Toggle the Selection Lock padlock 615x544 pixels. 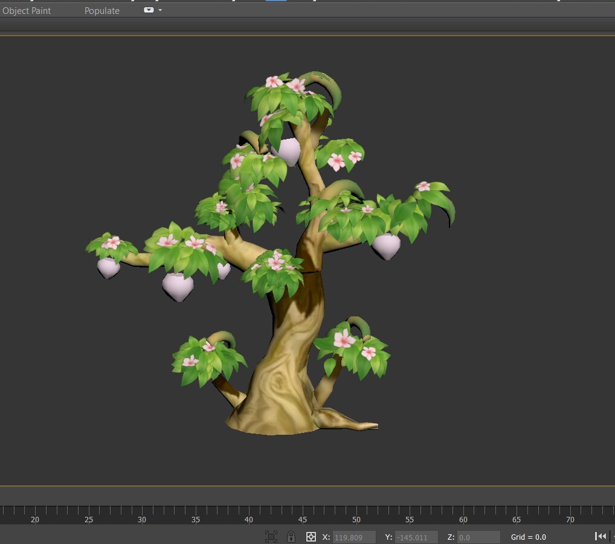(x=291, y=536)
